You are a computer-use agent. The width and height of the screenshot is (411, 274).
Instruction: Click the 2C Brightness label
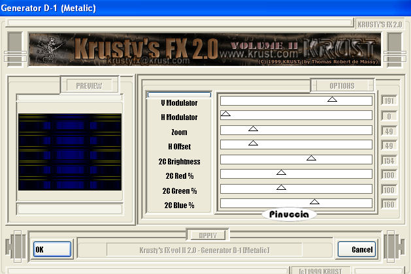pyautogui.click(x=179, y=162)
